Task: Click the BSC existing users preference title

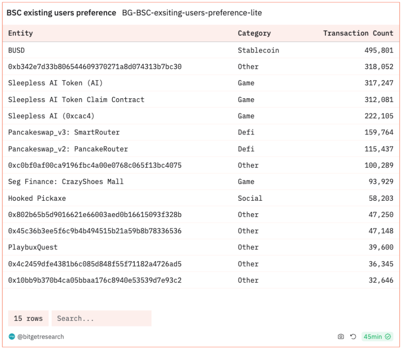Action: click(61, 13)
